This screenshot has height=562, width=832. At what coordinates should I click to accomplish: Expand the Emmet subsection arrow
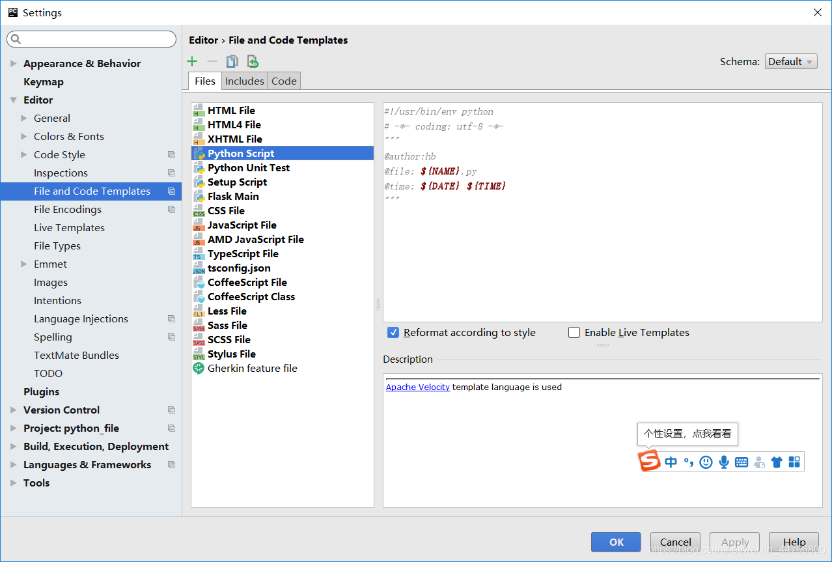(x=24, y=264)
